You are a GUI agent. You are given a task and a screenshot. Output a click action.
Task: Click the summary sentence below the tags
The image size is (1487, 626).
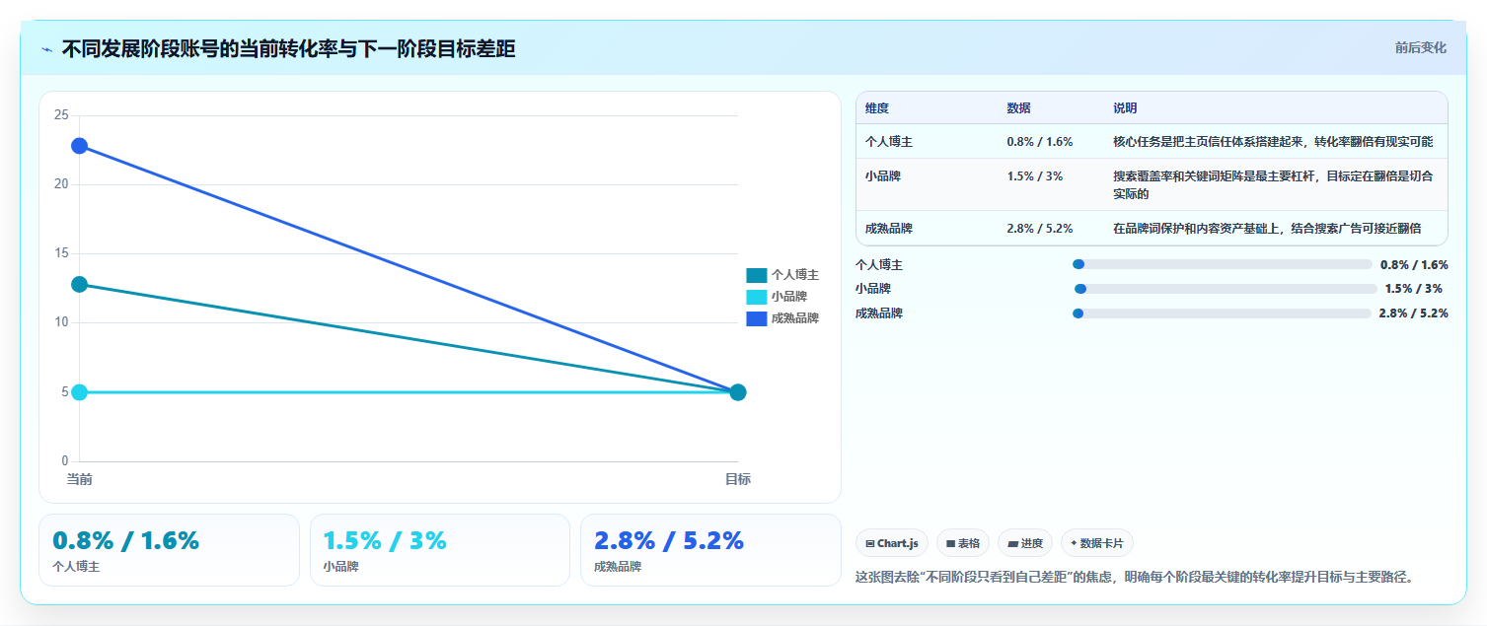[x=1137, y=577]
